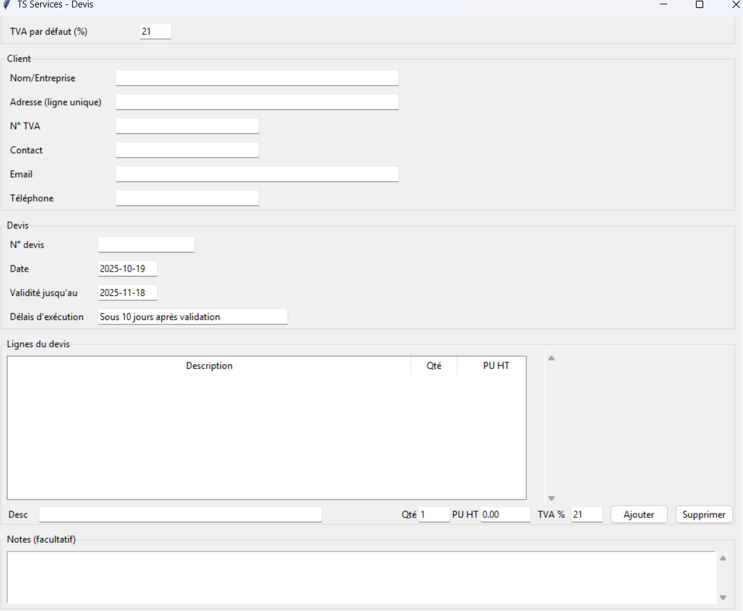Click the Qté column header
Screen dimensions: 743x611
point(434,366)
